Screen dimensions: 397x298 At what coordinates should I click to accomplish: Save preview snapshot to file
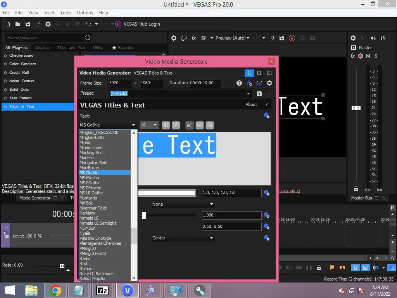(282, 38)
